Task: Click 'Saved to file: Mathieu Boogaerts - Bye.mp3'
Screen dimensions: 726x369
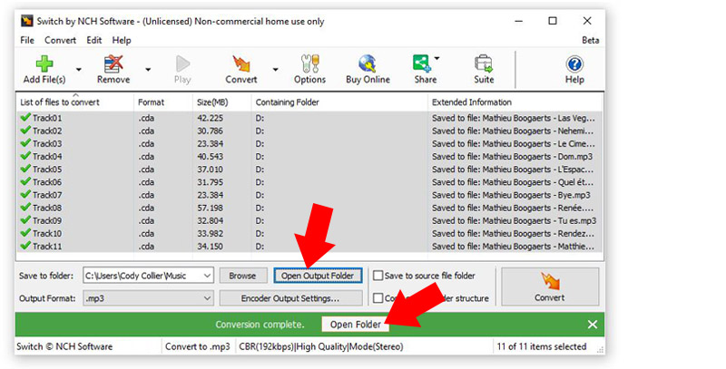Action: (511, 195)
